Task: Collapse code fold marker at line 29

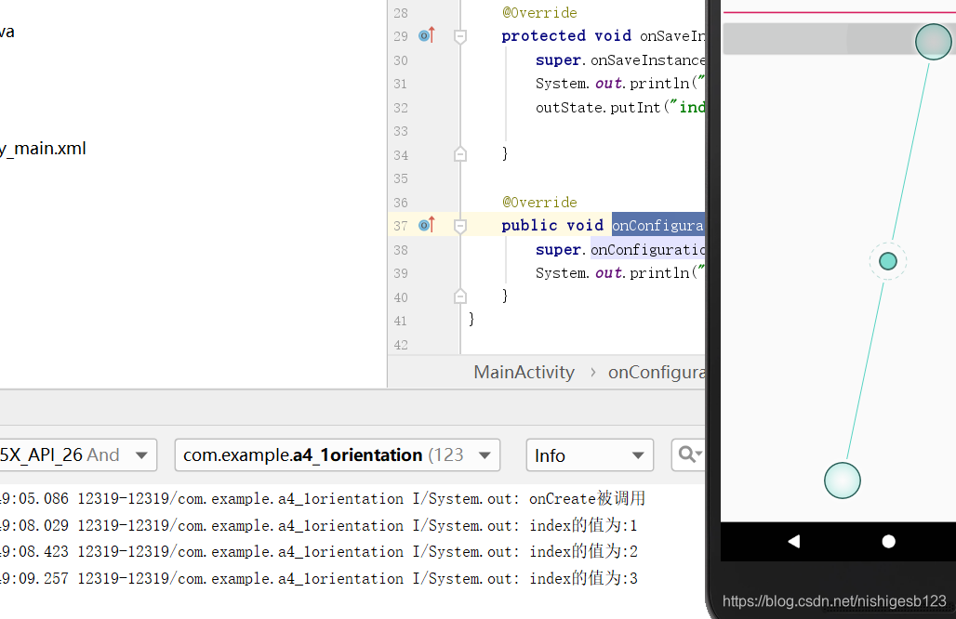Action: (460, 36)
